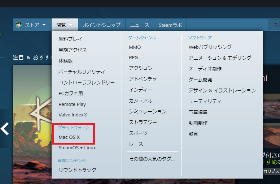Open Webパブリッシング software category

(x=210, y=47)
